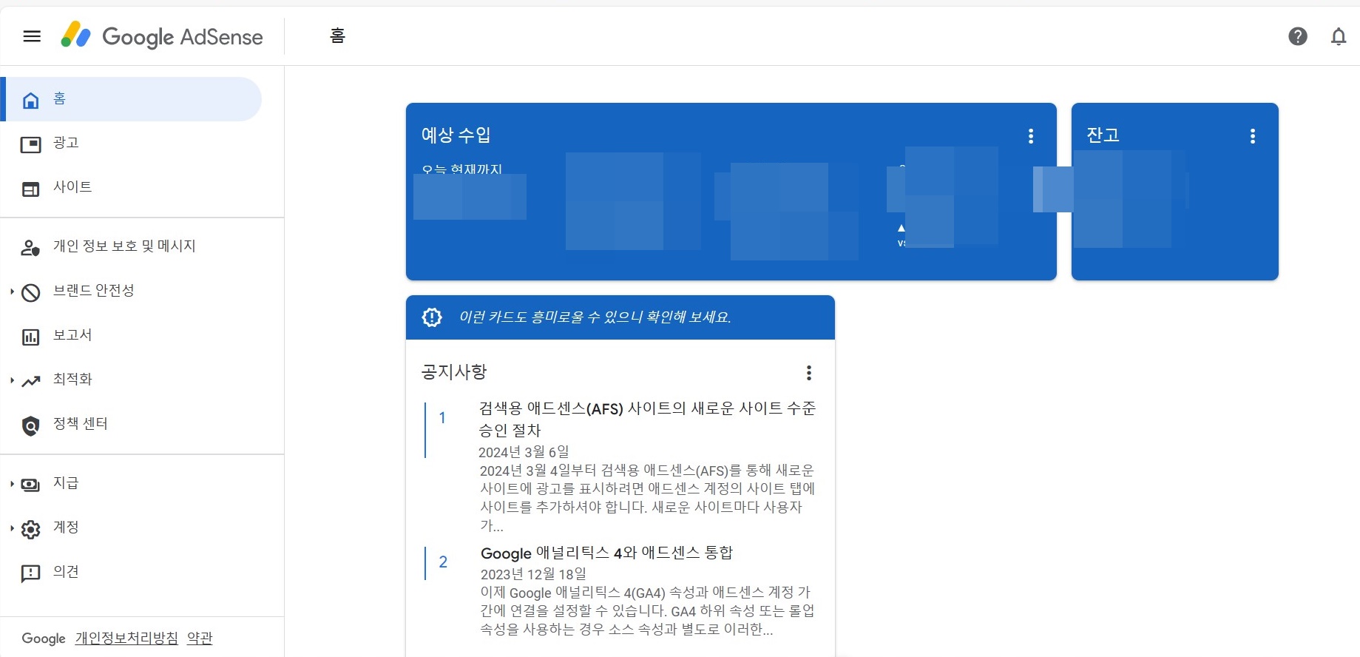The height and width of the screenshot is (657, 1360).
Task: Open 잔고 card options menu
Action: pos(1253,136)
